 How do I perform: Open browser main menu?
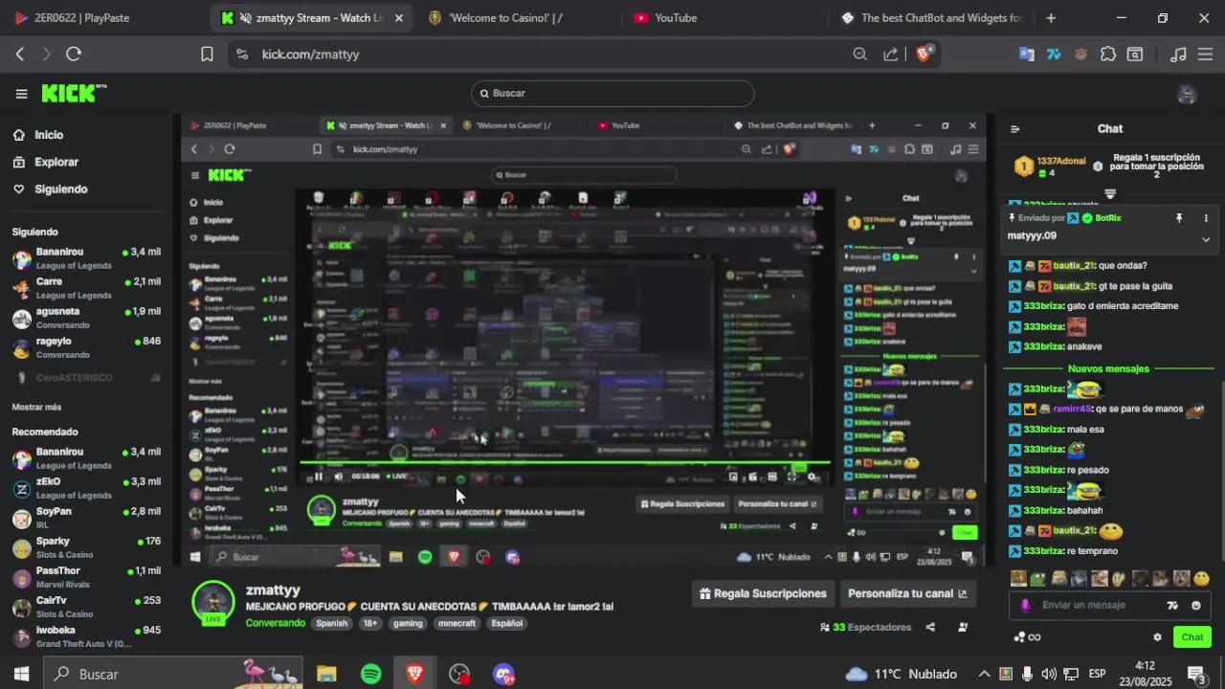[1206, 55]
